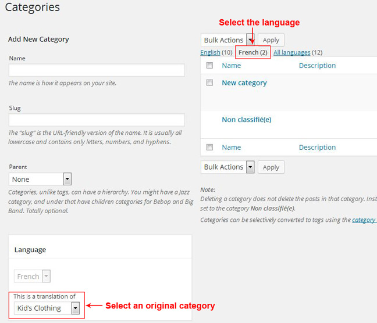The height and width of the screenshot is (323, 377).
Task: Check the New category row checkbox
Action: pyautogui.click(x=209, y=83)
